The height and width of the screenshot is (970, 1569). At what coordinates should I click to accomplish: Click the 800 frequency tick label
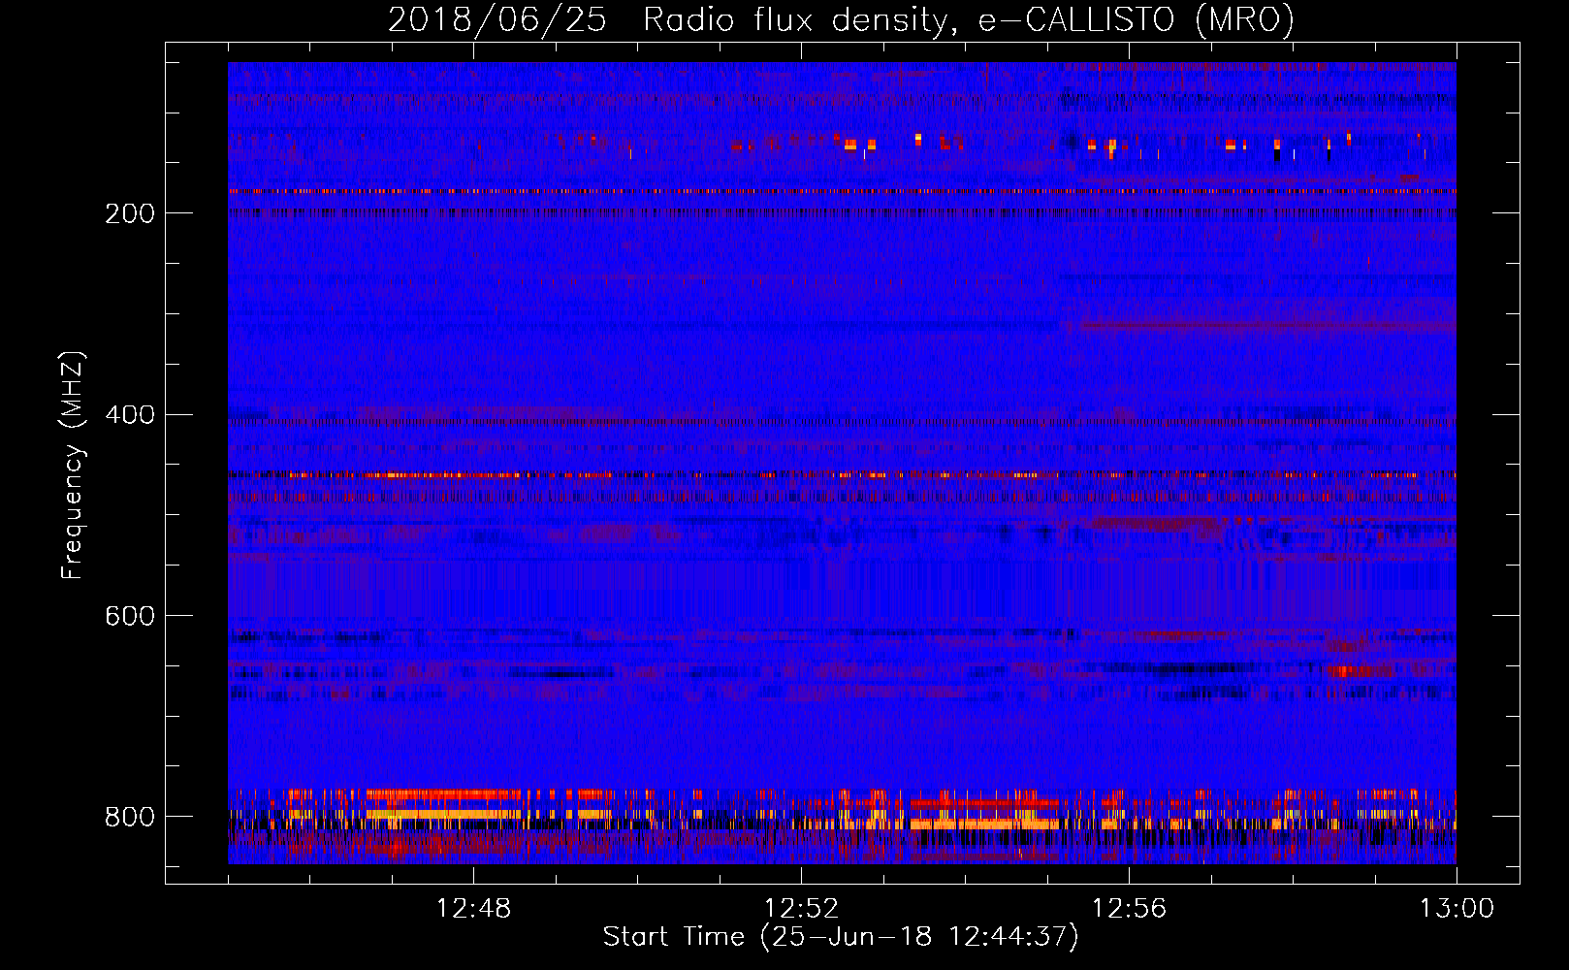point(130,817)
